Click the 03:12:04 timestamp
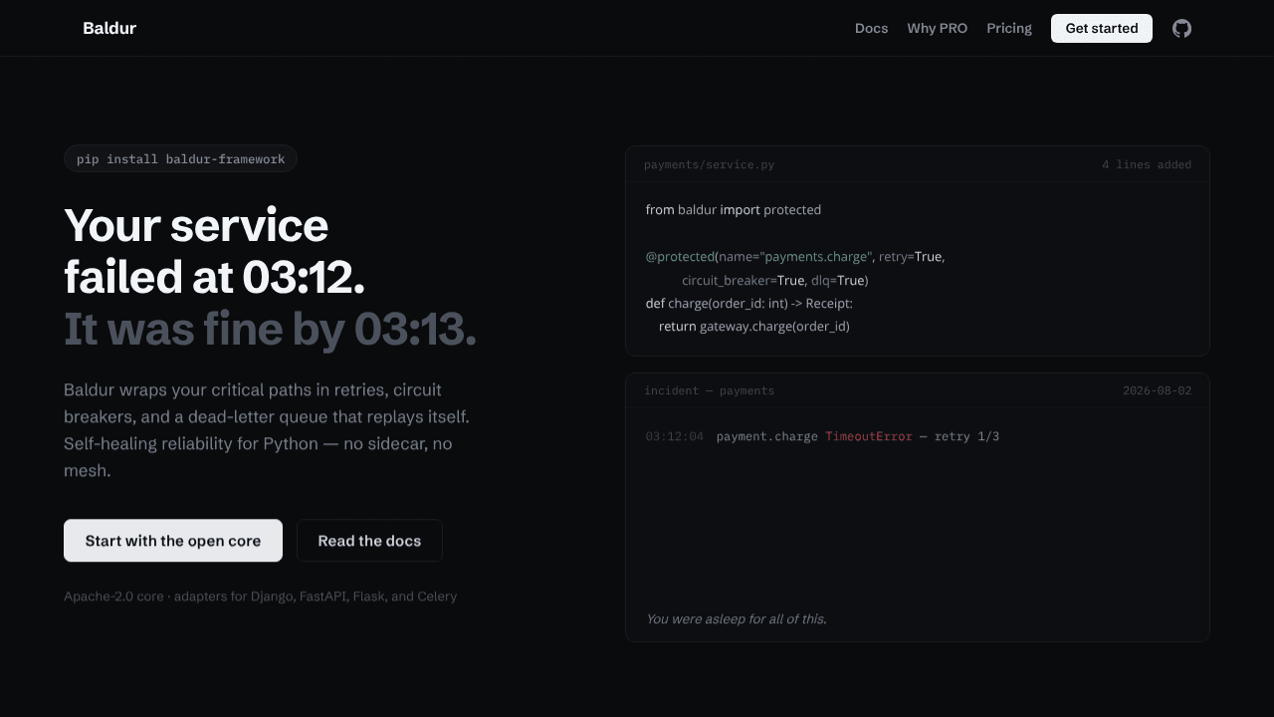 coord(674,436)
